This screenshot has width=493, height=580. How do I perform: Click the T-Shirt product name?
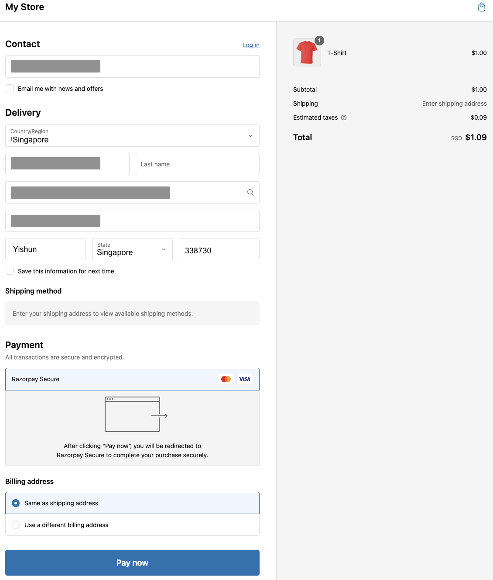337,53
